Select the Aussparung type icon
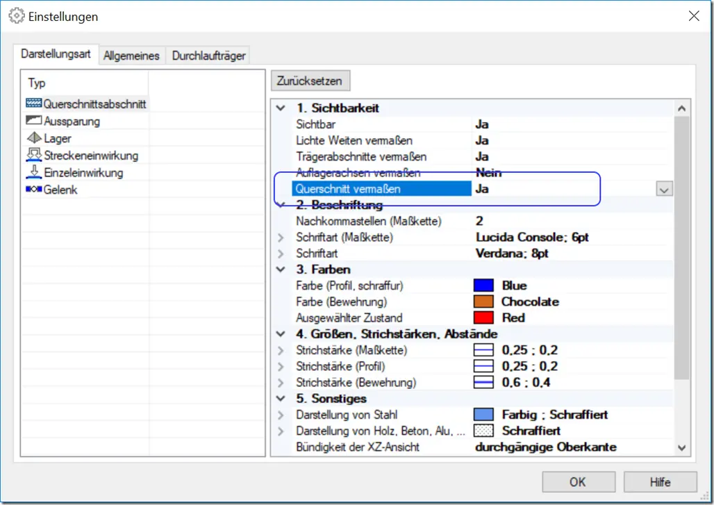The width and height of the screenshot is (714, 505). tap(34, 121)
